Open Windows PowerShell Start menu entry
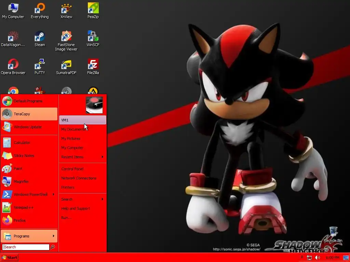This screenshot has width=350, height=262. 29,194
